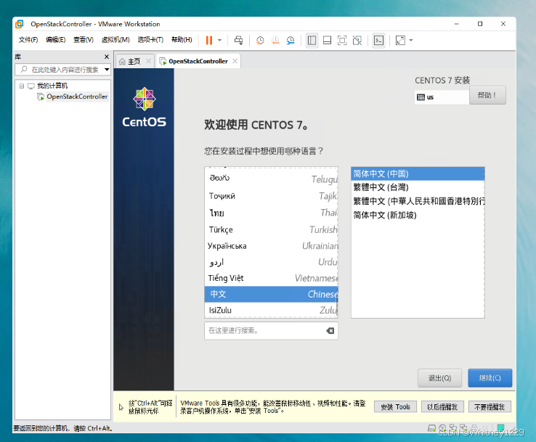Clear the language search with the backspace icon
The width and height of the screenshot is (536, 442).
pyautogui.click(x=330, y=330)
